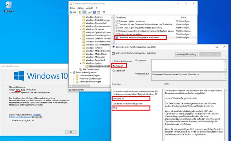Toggle the show/hide console tree toolbar icon

(84, 12)
